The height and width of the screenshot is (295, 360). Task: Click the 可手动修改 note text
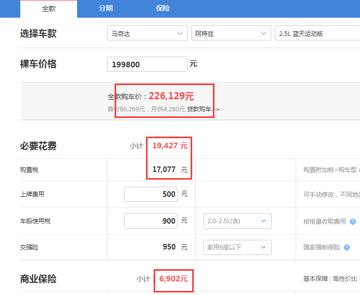[332, 194]
